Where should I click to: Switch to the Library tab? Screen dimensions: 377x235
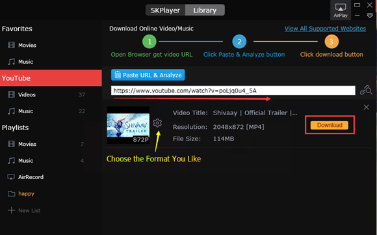click(205, 10)
